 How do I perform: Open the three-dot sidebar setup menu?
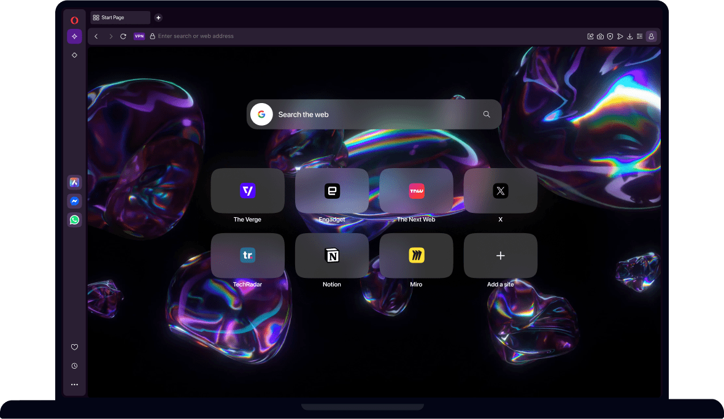pyautogui.click(x=74, y=385)
